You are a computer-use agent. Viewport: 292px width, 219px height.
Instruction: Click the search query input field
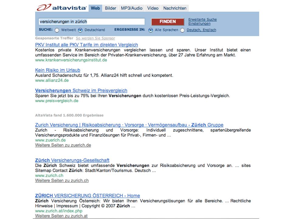click(x=92, y=22)
